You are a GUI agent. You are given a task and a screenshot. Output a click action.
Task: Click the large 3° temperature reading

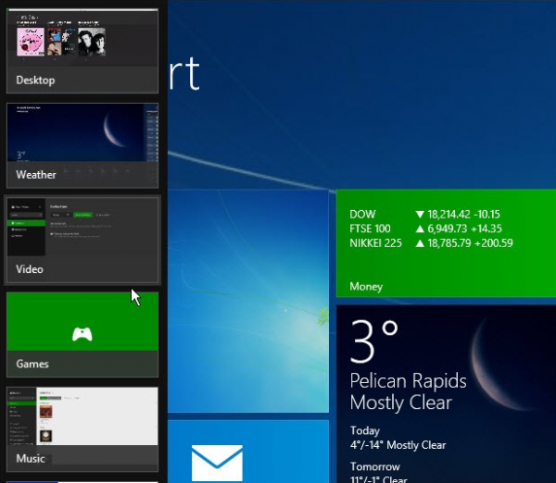375,343
